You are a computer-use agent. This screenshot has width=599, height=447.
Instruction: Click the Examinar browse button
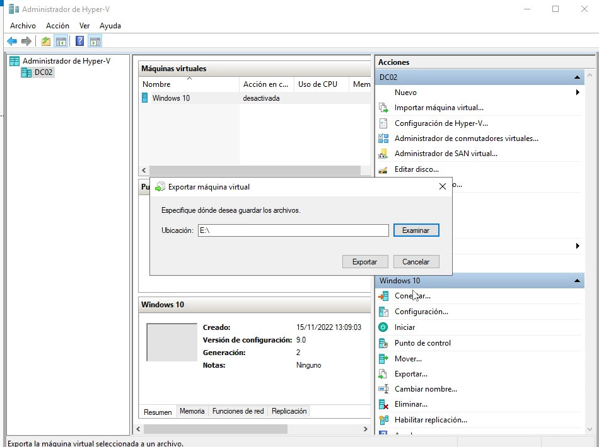point(416,230)
